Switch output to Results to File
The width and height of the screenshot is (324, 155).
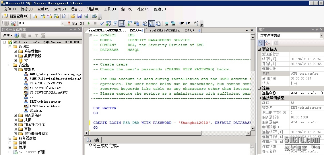tap(158, 23)
